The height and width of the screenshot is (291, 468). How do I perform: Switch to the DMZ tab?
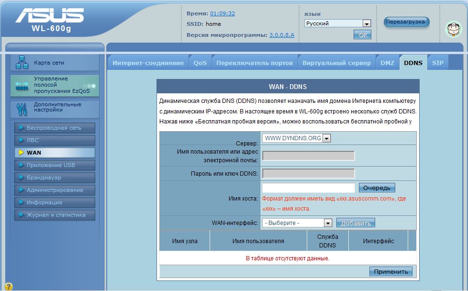tap(388, 63)
